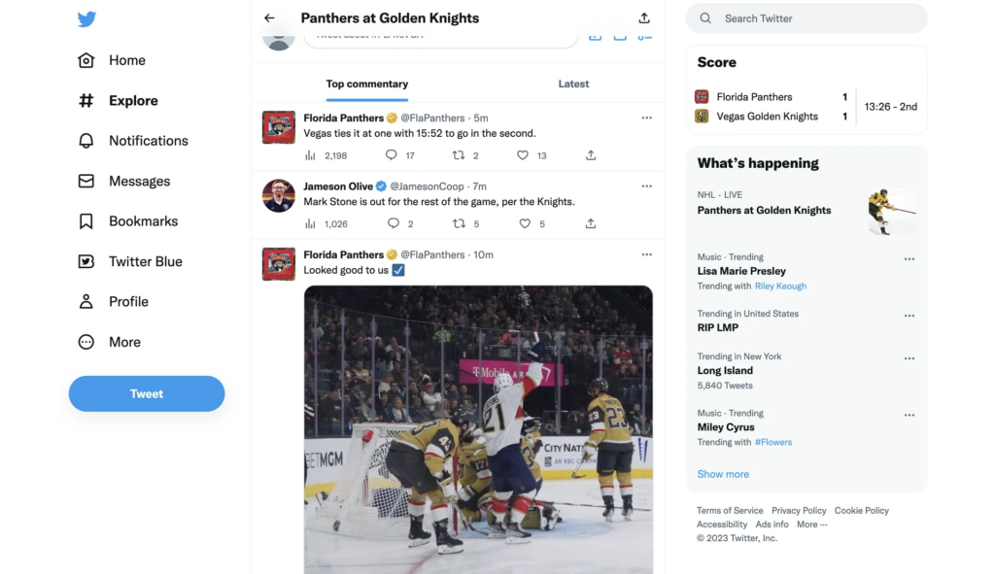
Task: Click Show more under What's happening
Action: tap(723, 474)
